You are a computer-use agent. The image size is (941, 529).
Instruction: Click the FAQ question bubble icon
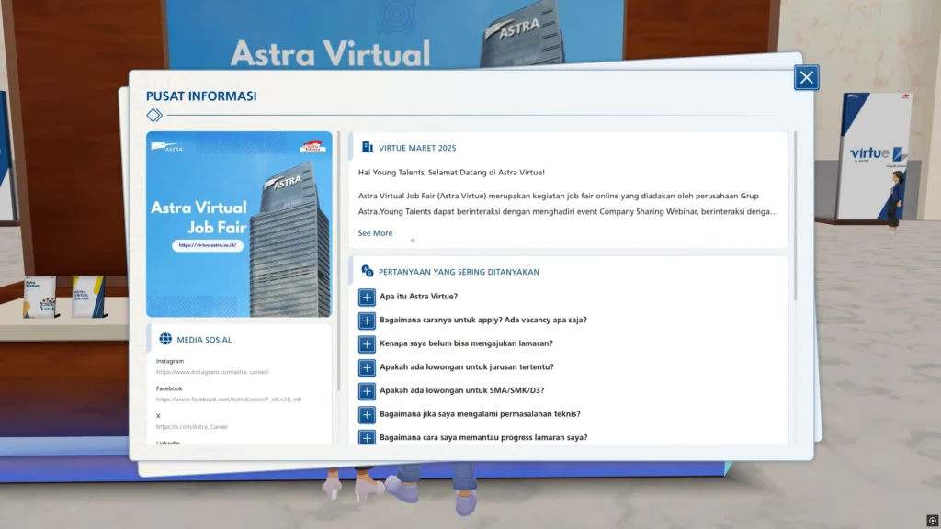pyautogui.click(x=368, y=271)
